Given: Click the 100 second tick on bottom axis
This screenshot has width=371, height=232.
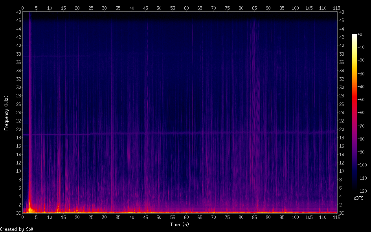Looking at the screenshot, I should [295, 217].
